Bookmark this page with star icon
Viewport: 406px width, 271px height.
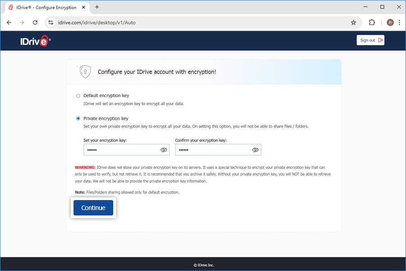pyautogui.click(x=353, y=23)
